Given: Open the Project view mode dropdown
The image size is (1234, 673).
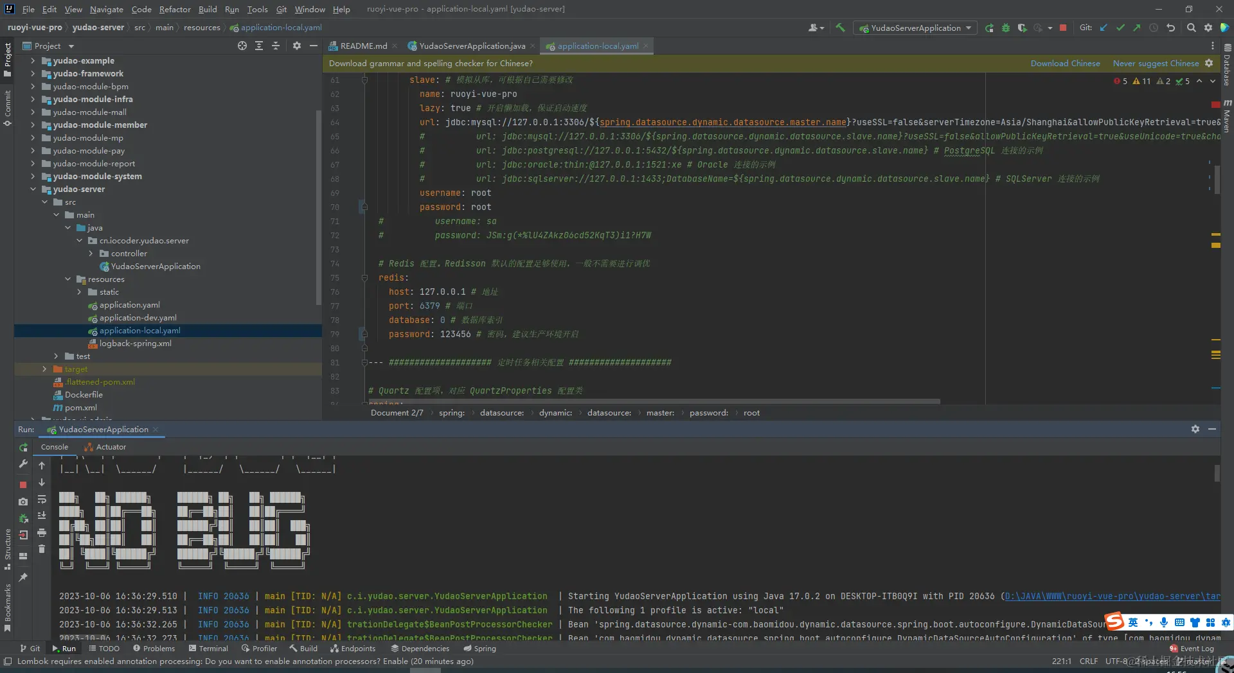Looking at the screenshot, I should click(x=48, y=46).
